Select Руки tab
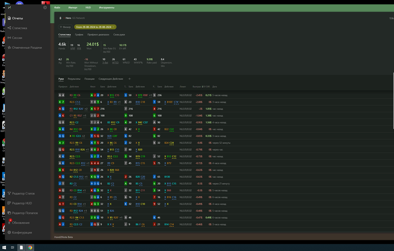Viewport: 394px width, 251px height. coord(61,79)
